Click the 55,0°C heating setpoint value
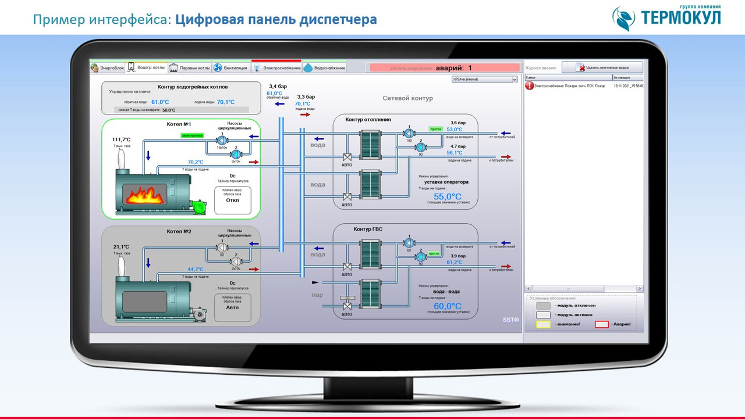 447,196
